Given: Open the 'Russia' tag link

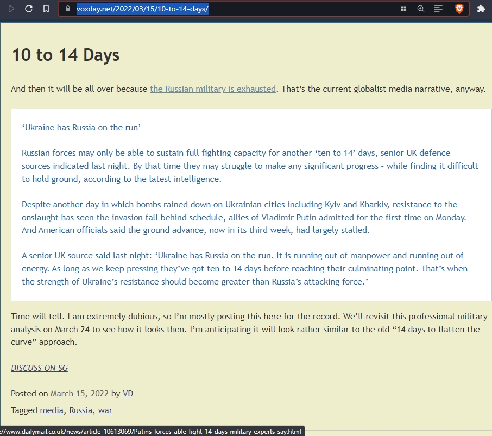Looking at the screenshot, I should [80, 410].
